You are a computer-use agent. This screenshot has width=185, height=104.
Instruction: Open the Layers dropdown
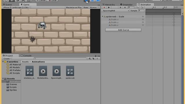(153, 1)
